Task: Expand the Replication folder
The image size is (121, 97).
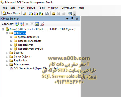Action: [x=7, y=61]
